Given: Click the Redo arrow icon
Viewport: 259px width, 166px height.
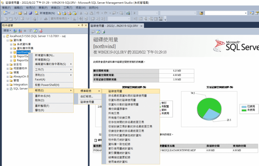Looking at the screenshot, I should (x=106, y=13).
